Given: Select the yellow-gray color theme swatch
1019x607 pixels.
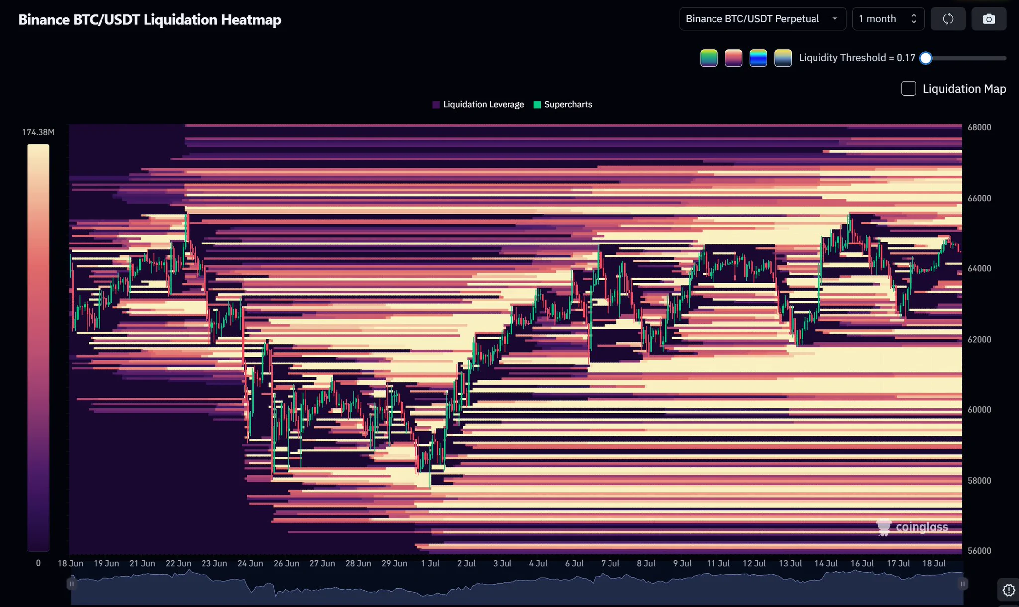Looking at the screenshot, I should pyautogui.click(x=783, y=58).
